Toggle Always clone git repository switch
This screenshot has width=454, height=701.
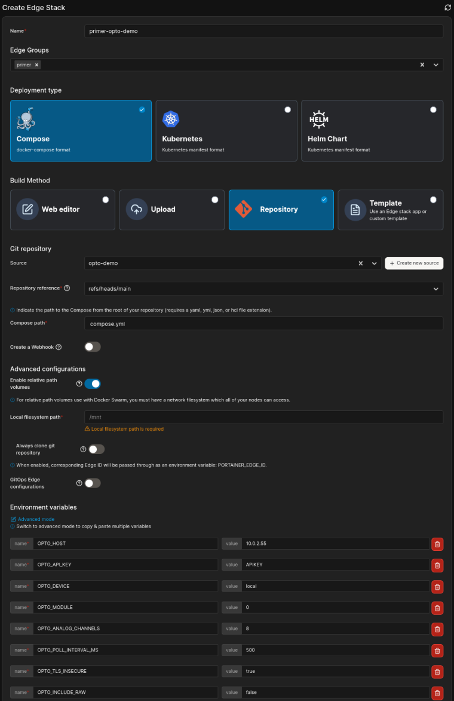click(96, 449)
